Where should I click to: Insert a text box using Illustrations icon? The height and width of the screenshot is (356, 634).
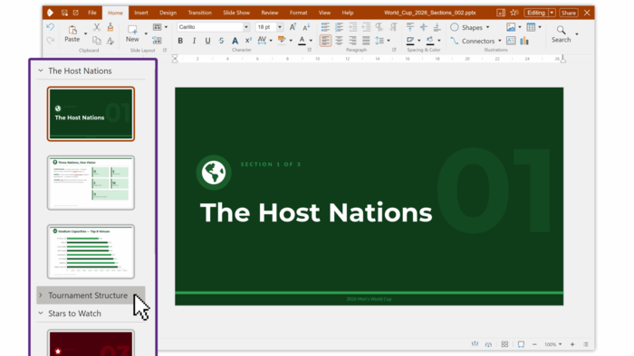(511, 41)
